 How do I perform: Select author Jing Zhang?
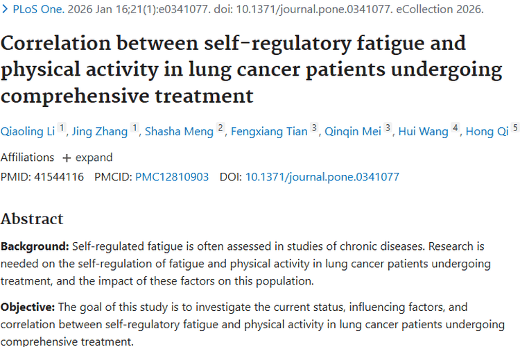tap(101, 131)
